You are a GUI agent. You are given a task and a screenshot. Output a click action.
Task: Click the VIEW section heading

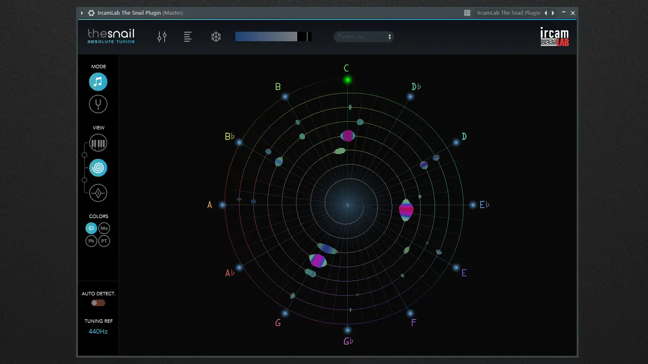click(99, 128)
